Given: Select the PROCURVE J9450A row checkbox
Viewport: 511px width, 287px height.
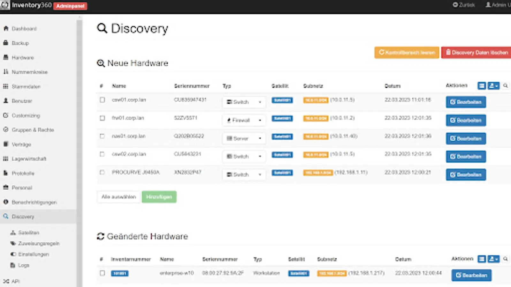Looking at the screenshot, I should [x=102, y=172].
